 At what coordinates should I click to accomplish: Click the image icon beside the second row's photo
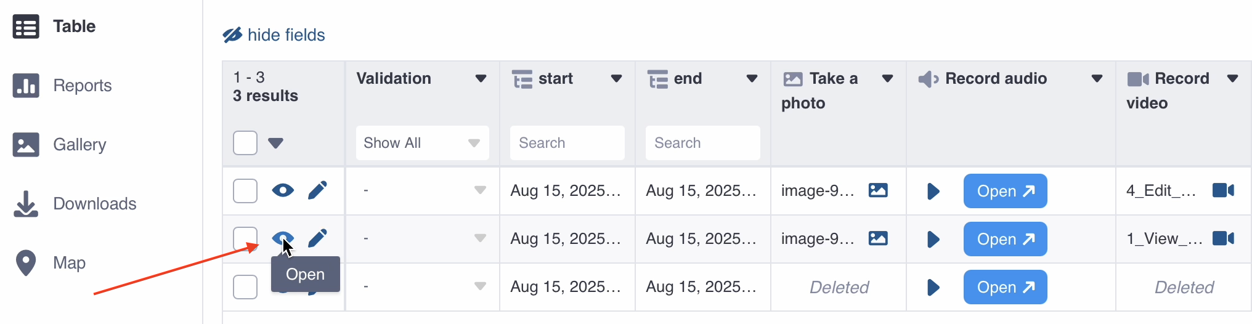coord(878,238)
